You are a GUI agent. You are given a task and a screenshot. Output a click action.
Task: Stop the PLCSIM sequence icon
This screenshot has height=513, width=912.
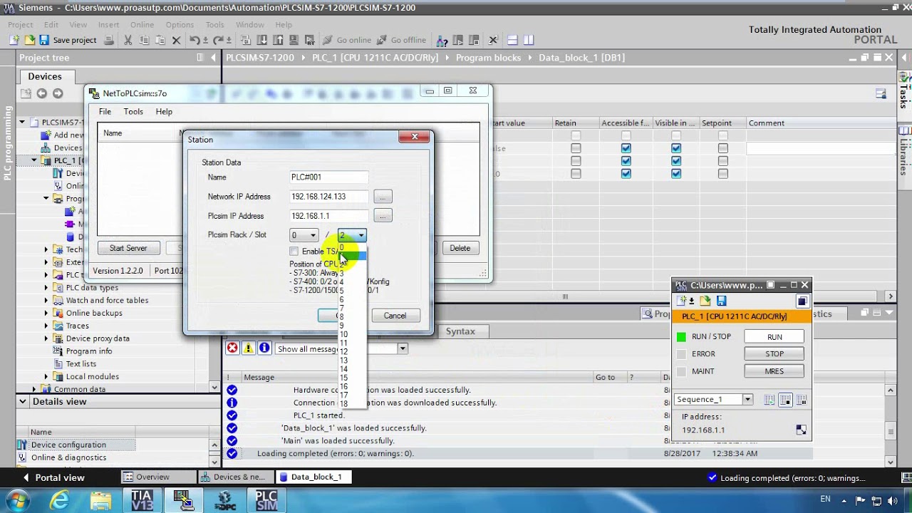click(785, 400)
